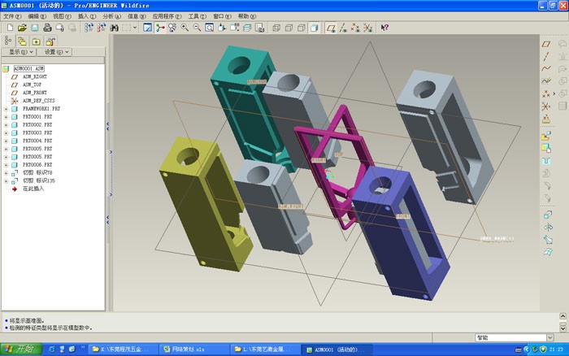Open the 插入 menu

[87, 16]
